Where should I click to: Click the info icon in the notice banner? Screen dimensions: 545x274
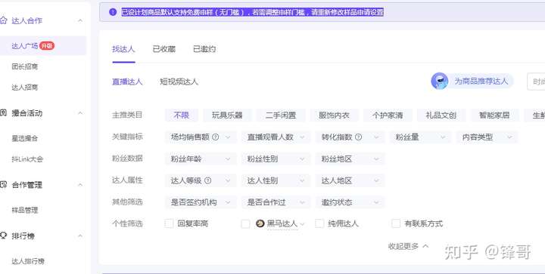coord(113,12)
